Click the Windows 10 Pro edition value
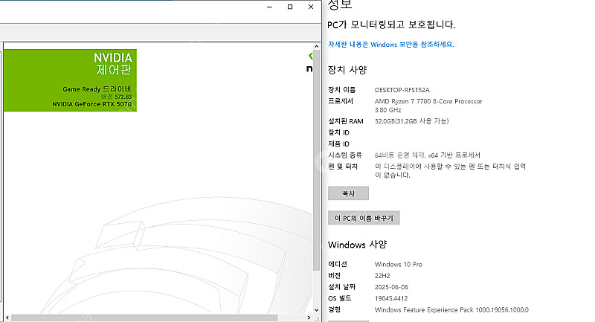 399,264
